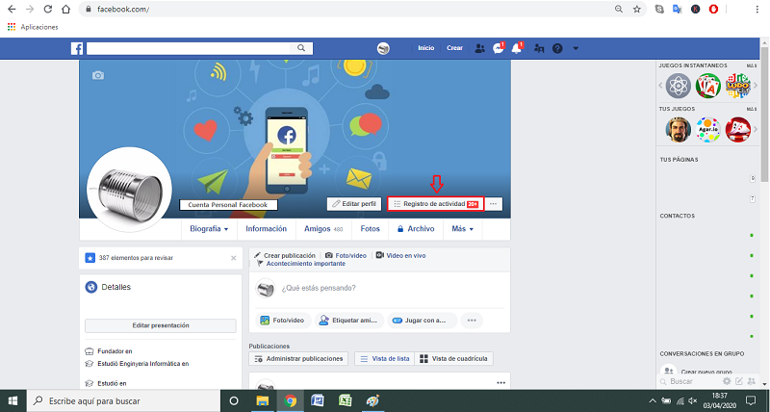Click Chrome home button
Viewport: 770px width, 412px height.
pos(65,9)
